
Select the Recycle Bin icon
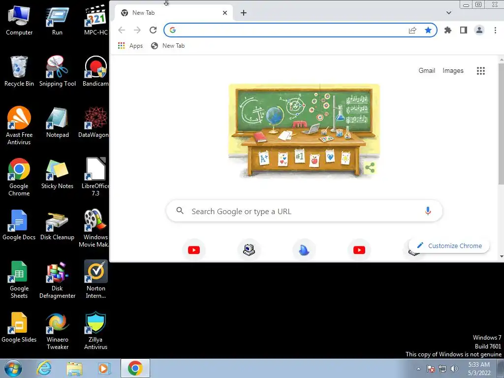point(19,71)
